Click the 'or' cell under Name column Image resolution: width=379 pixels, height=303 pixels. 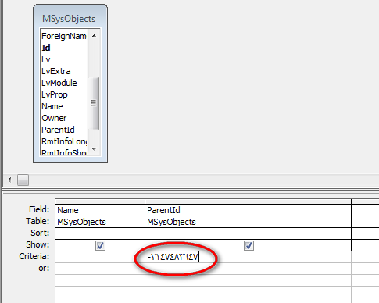(100, 269)
